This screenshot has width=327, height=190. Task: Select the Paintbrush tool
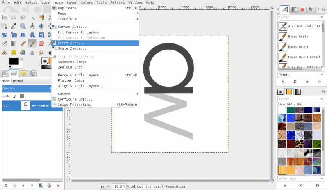32,43
